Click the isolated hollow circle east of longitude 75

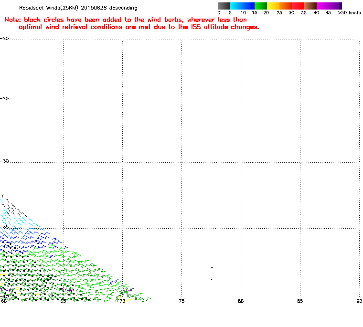212,267
